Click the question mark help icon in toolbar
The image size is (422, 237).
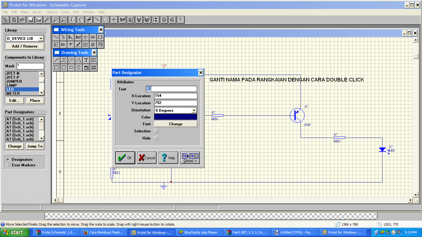[181, 20]
